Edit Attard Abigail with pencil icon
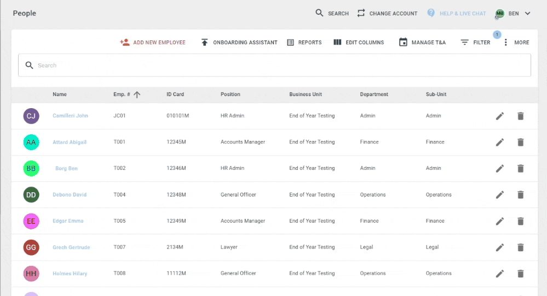Screen dimensions: 547x296 (500, 142)
